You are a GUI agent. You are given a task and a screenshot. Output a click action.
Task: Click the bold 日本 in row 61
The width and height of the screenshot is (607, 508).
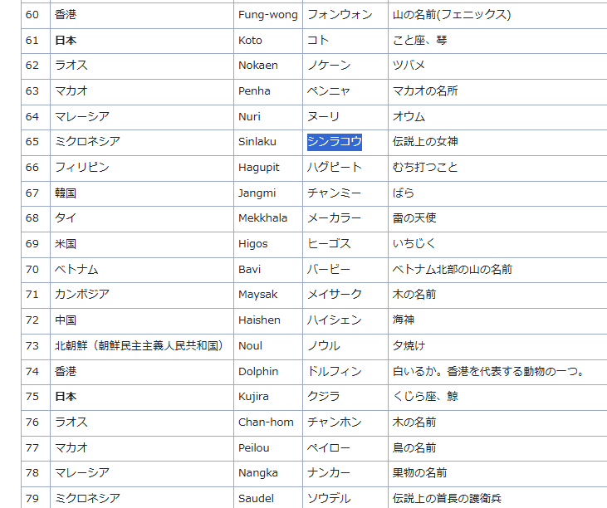pyautogui.click(x=66, y=40)
